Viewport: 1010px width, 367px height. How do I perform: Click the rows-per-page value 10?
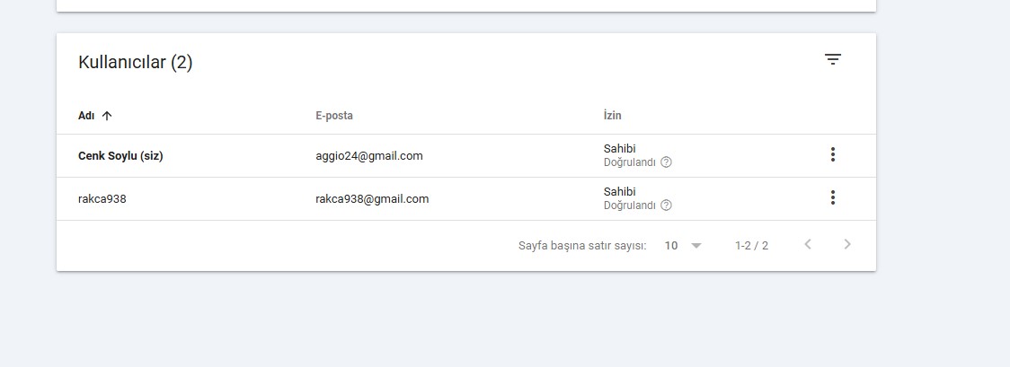click(x=671, y=246)
